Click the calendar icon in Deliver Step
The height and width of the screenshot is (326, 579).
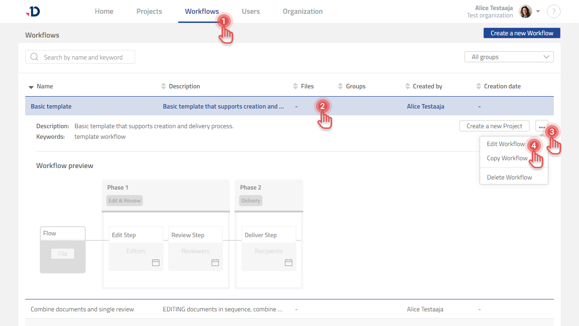(289, 262)
